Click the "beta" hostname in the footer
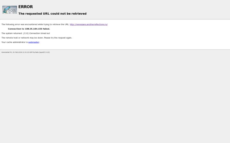The width and height of the screenshot is (230, 143). point(37,52)
